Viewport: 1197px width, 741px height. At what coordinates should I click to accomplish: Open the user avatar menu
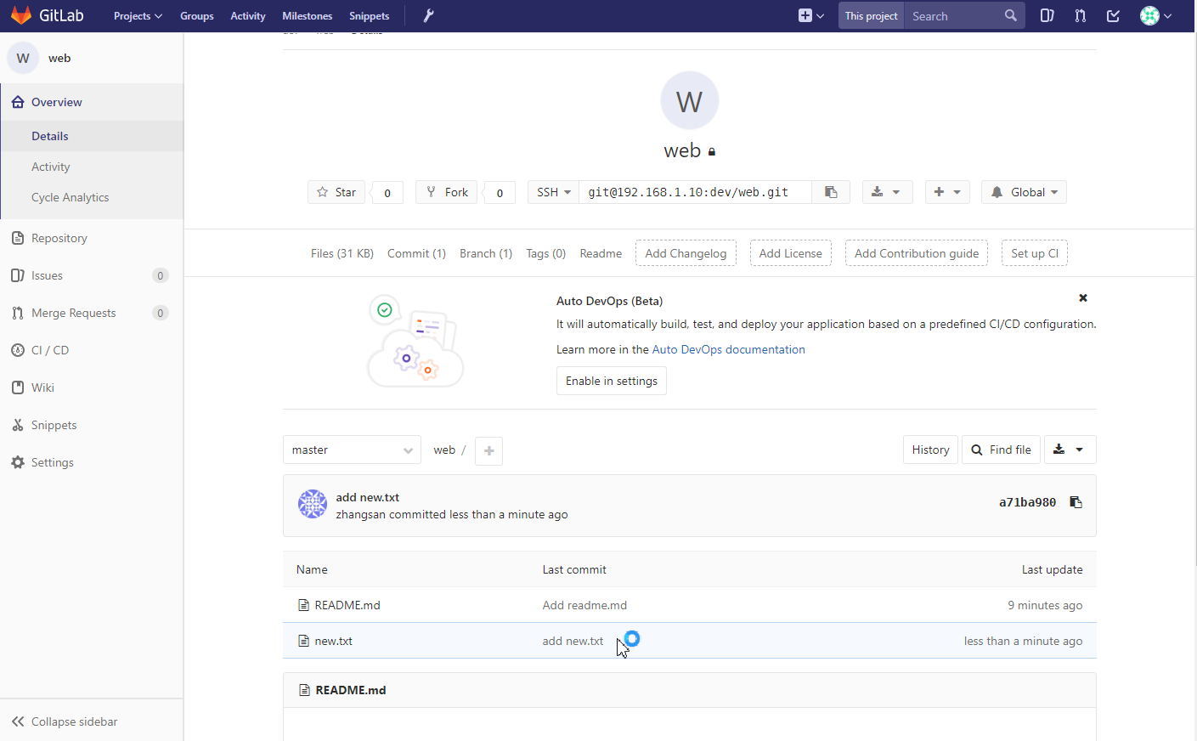coord(1155,15)
